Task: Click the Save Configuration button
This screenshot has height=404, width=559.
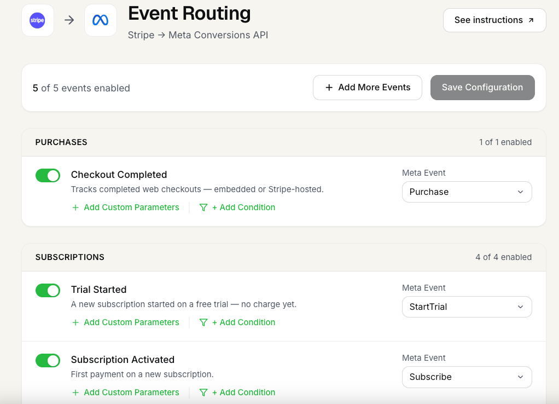Action: click(482, 88)
